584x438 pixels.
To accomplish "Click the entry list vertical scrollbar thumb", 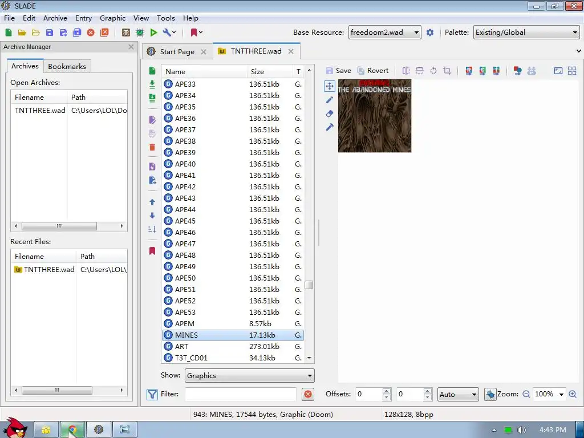I will [309, 285].
